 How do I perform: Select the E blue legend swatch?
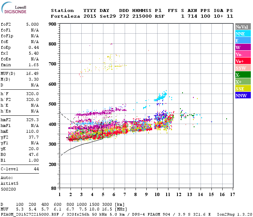(x=243, y=41)
